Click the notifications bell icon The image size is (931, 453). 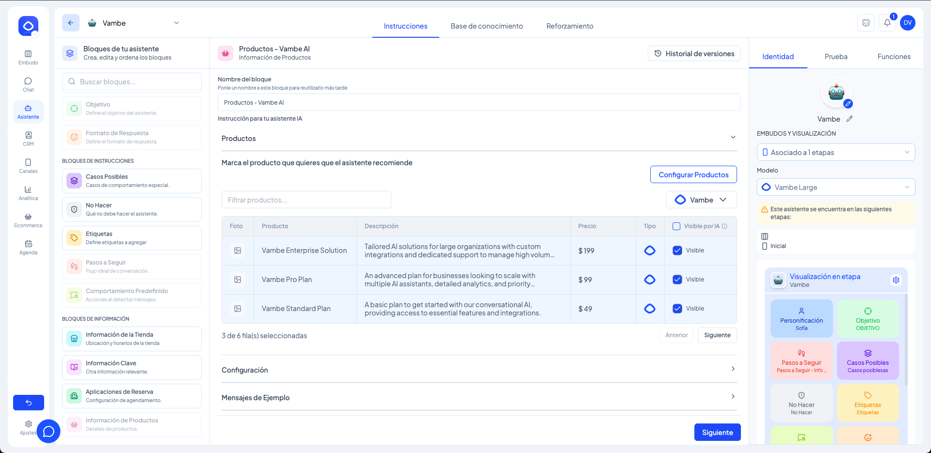pos(887,23)
